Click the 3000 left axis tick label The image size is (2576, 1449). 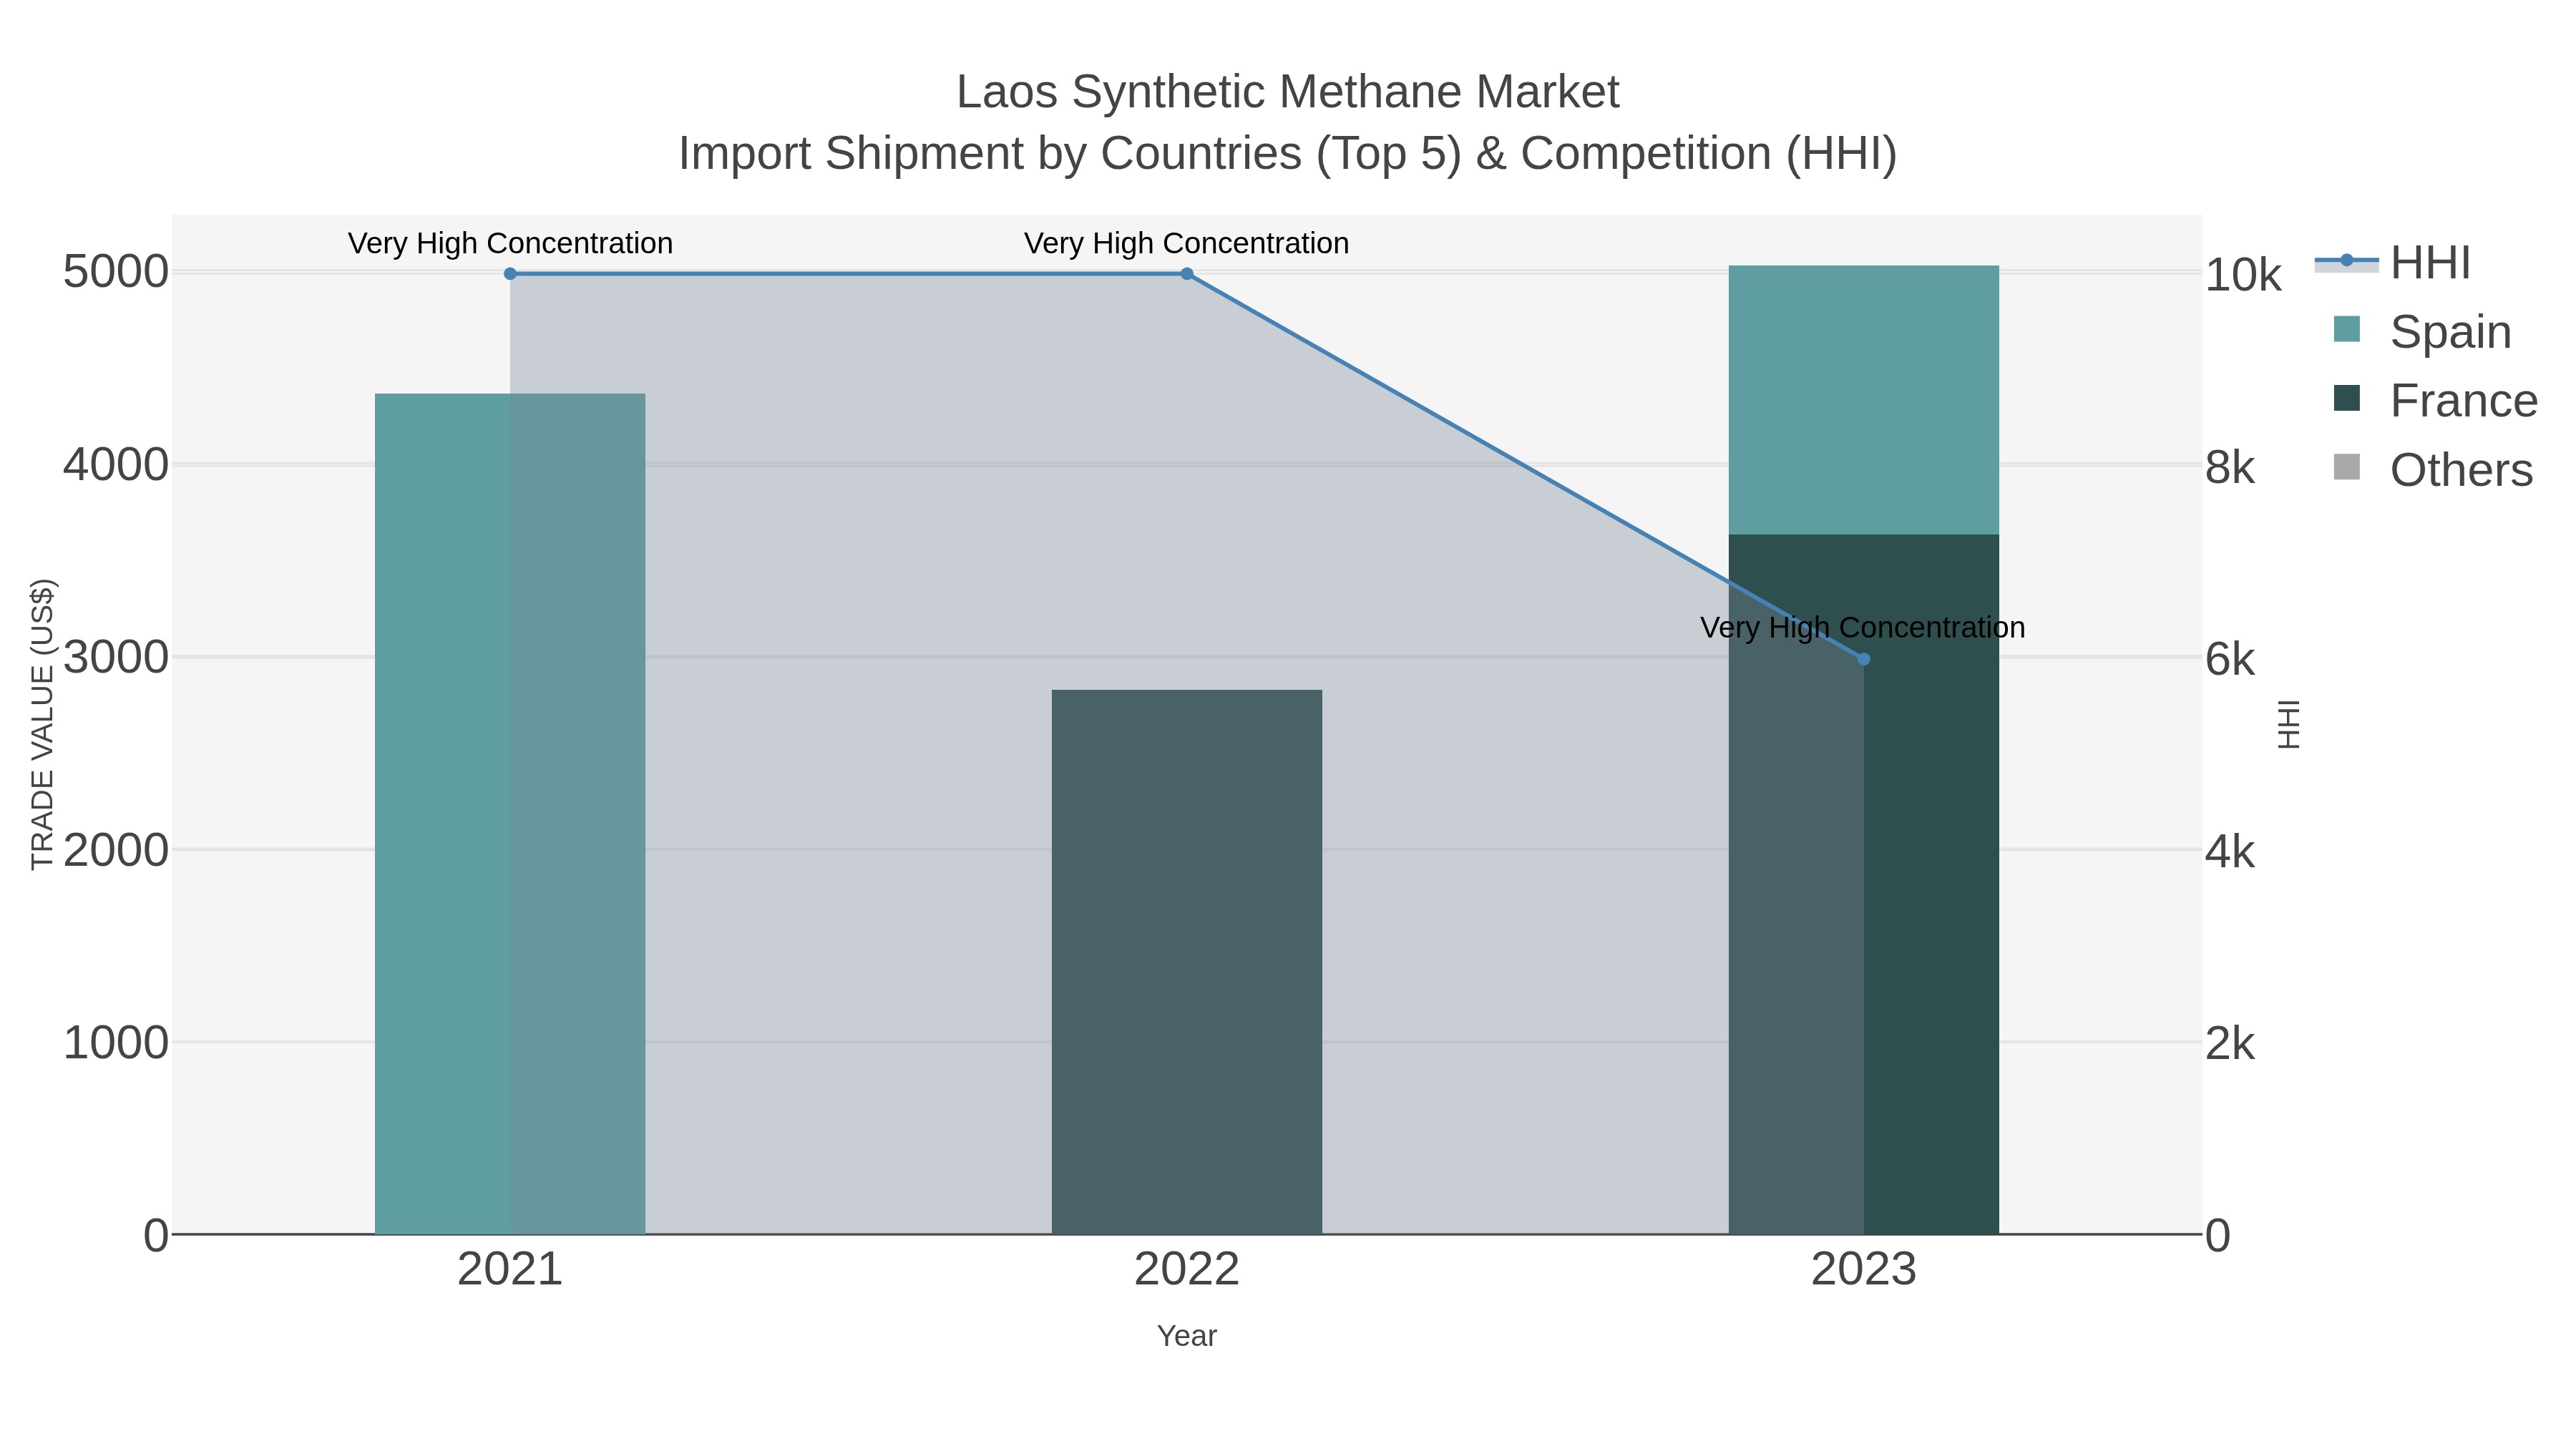coord(116,657)
